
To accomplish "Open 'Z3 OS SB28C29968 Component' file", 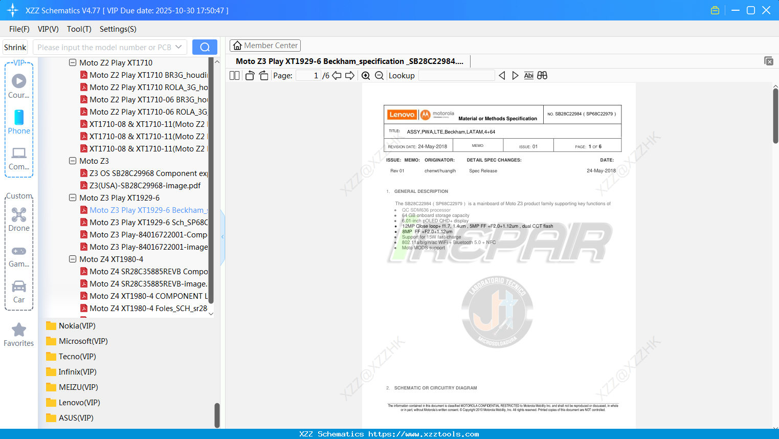I will pyautogui.click(x=144, y=173).
